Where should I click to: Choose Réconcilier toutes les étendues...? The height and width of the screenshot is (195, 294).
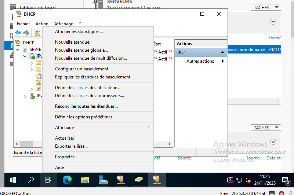pyautogui.click(x=98, y=106)
